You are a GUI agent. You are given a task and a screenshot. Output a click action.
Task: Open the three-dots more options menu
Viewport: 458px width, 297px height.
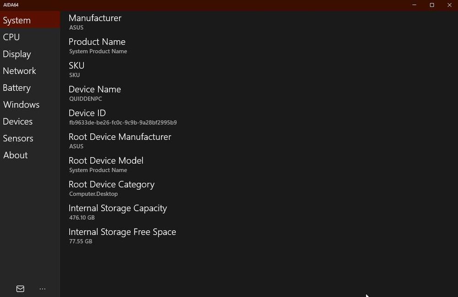click(43, 289)
